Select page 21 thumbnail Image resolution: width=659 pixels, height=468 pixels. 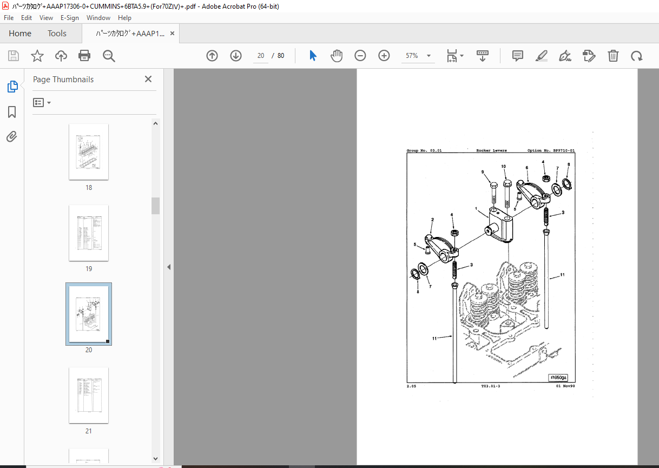click(x=89, y=396)
